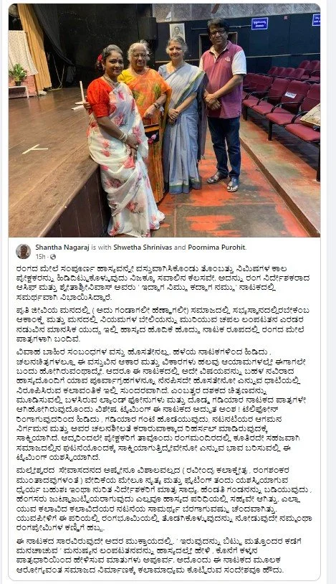Click the public audience globe icon
Image resolution: width=336 pixels, height=584 pixels.
[53, 257]
